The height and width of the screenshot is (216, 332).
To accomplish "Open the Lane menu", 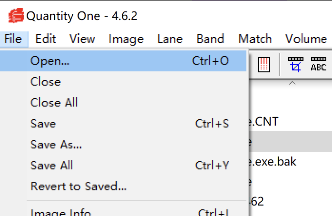I will click(x=170, y=39).
